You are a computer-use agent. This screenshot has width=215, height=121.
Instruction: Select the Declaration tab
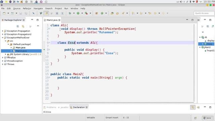pos(79,107)
